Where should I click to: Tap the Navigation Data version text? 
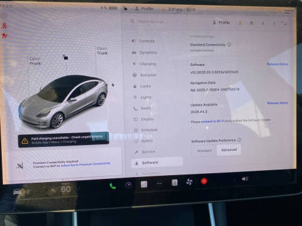[215, 90]
